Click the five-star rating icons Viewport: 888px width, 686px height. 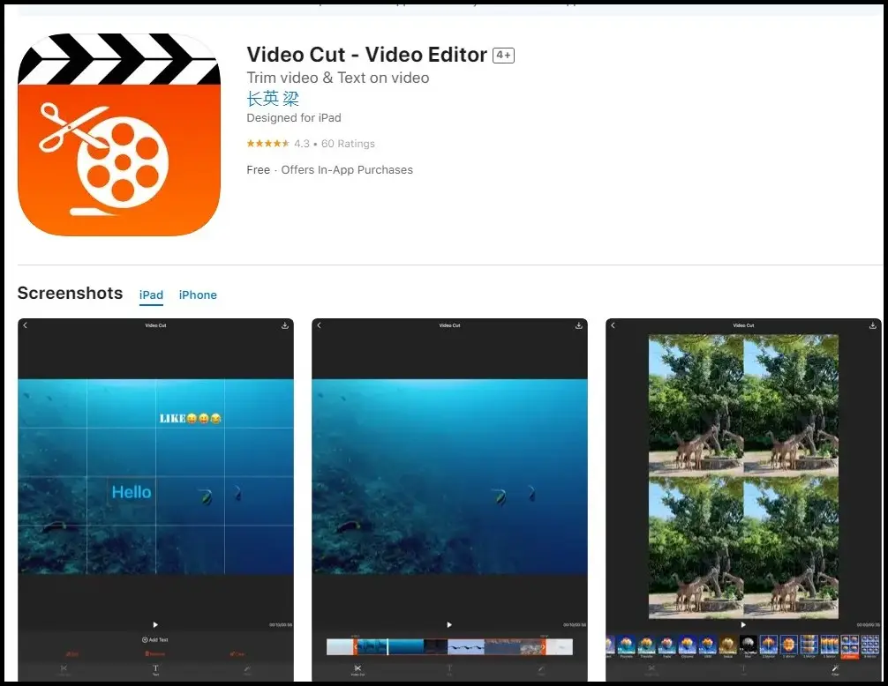(267, 144)
